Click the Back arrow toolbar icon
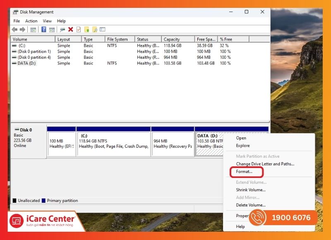Viewport: 331px width, 240px height. [x=14, y=29]
